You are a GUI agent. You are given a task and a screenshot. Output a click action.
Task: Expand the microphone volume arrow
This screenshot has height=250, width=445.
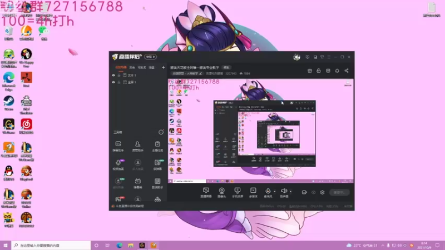click(x=274, y=191)
